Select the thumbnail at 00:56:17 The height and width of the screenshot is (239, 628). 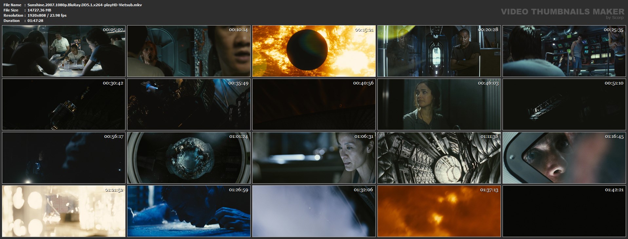(x=64, y=158)
